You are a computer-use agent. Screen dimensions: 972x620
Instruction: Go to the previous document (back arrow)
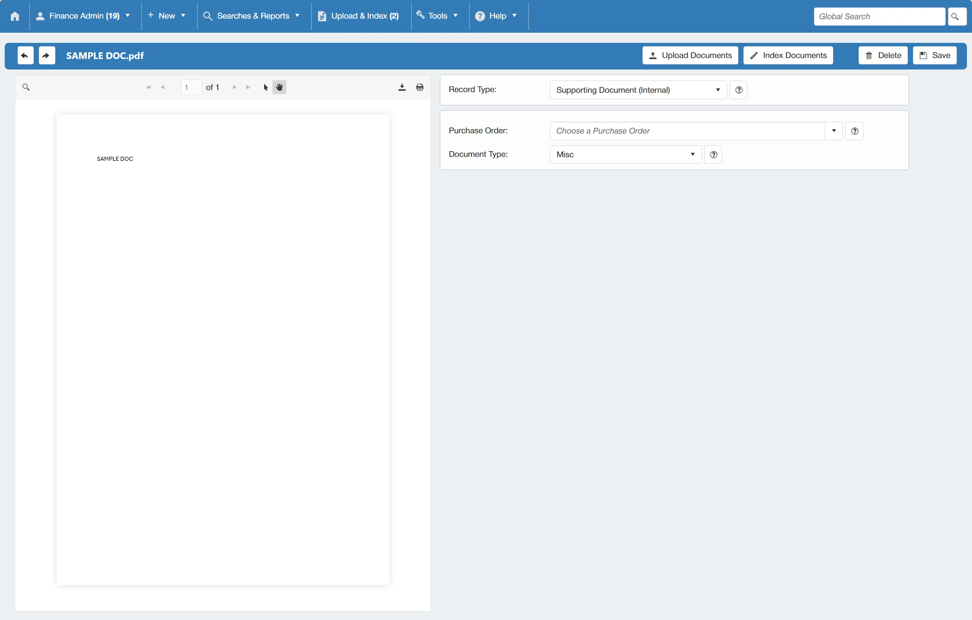[25, 56]
